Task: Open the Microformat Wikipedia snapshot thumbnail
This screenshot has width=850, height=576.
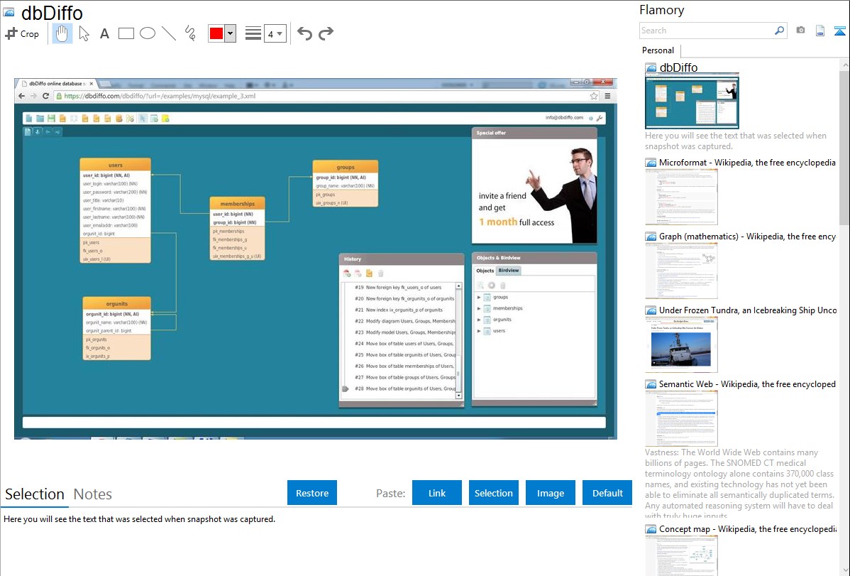Action: point(681,197)
